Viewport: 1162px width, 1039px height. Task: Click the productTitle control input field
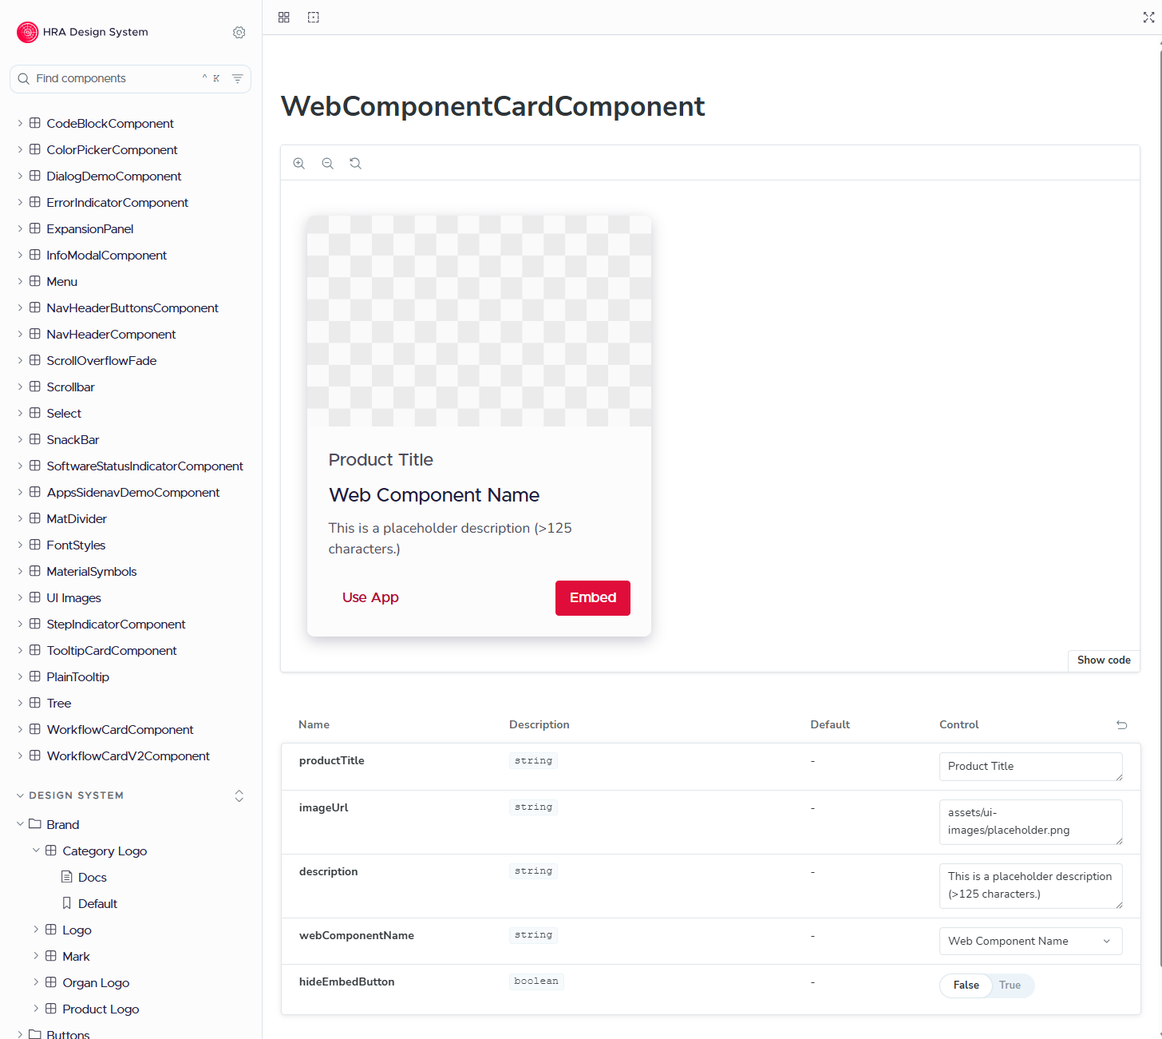pos(1030,766)
